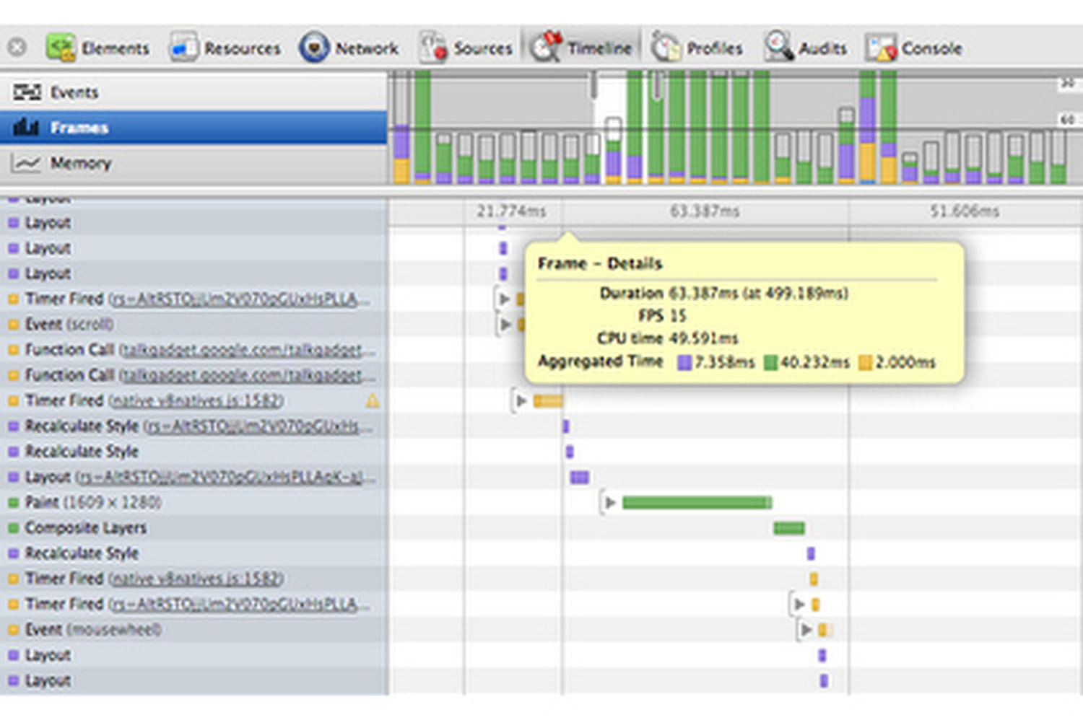This screenshot has width=1083, height=720.
Task: Open the Audits panel
Action: click(806, 48)
